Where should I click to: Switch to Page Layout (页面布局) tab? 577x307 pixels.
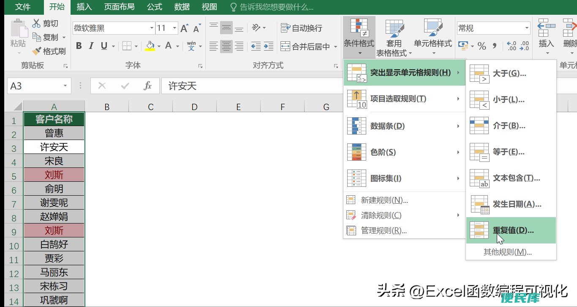(119, 6)
